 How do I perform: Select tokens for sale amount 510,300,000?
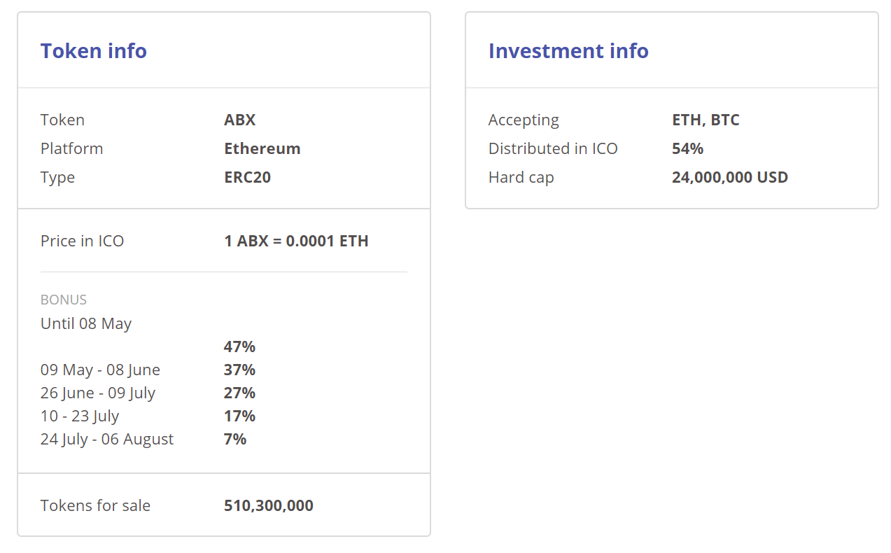tap(269, 505)
